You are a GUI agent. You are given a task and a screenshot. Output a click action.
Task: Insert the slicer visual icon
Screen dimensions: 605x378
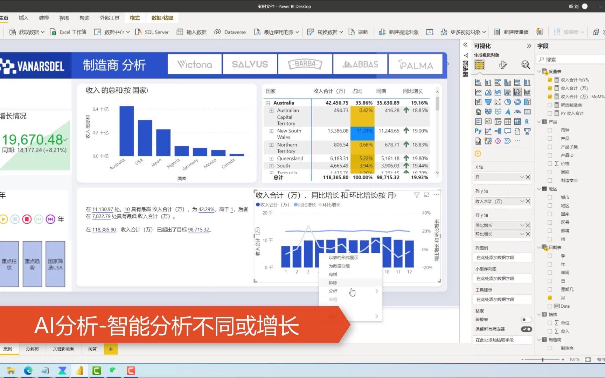pyautogui.click(x=498, y=121)
